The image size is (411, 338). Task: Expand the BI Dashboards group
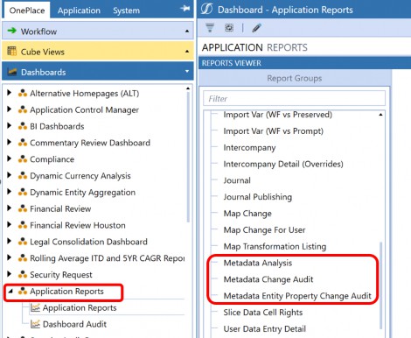(x=9, y=126)
